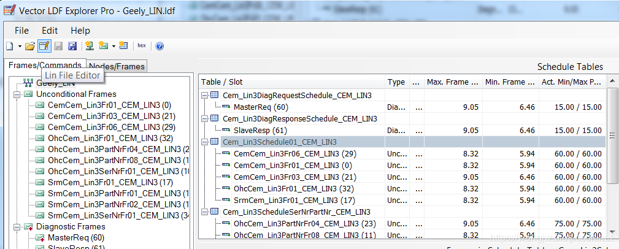Click the Type column header
This screenshot has width=619, height=249.
[x=397, y=82]
